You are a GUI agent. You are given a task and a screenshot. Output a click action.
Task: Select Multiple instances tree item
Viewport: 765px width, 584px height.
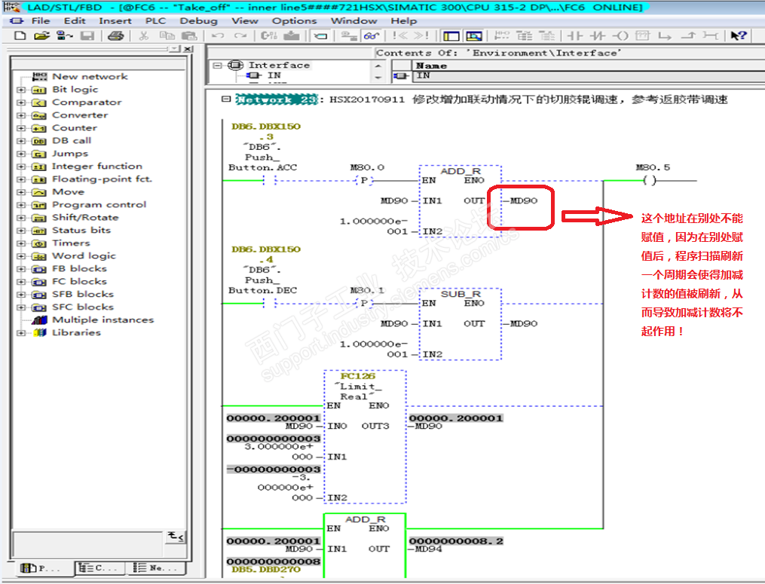pos(103,320)
